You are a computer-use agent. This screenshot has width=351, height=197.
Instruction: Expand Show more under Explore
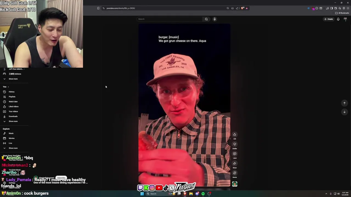coord(14,148)
